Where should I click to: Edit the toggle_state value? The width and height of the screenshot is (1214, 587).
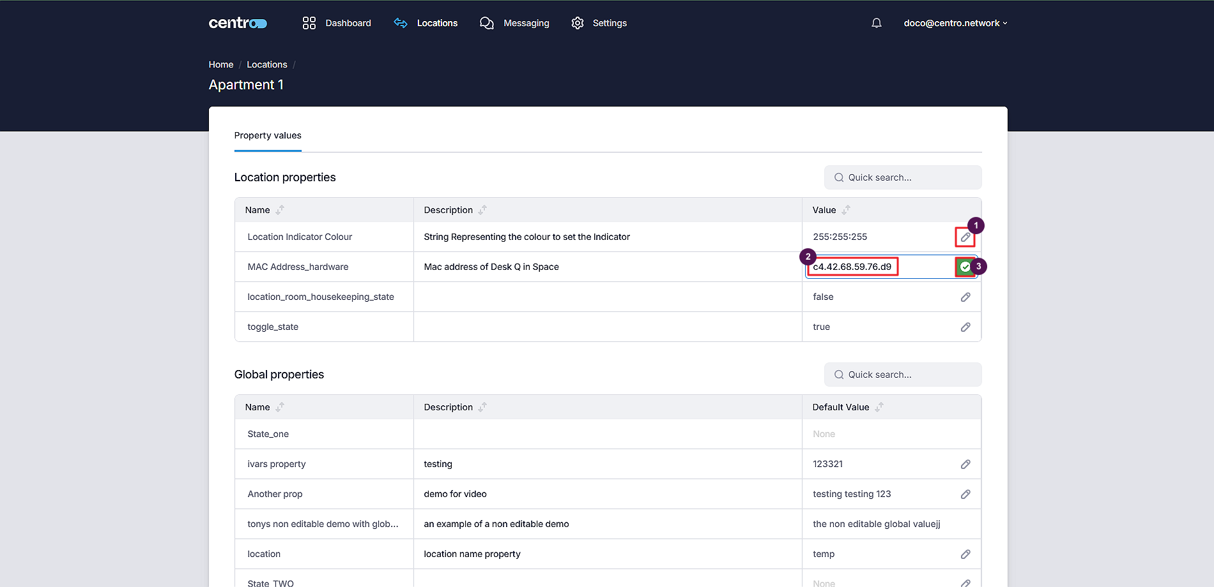(965, 327)
